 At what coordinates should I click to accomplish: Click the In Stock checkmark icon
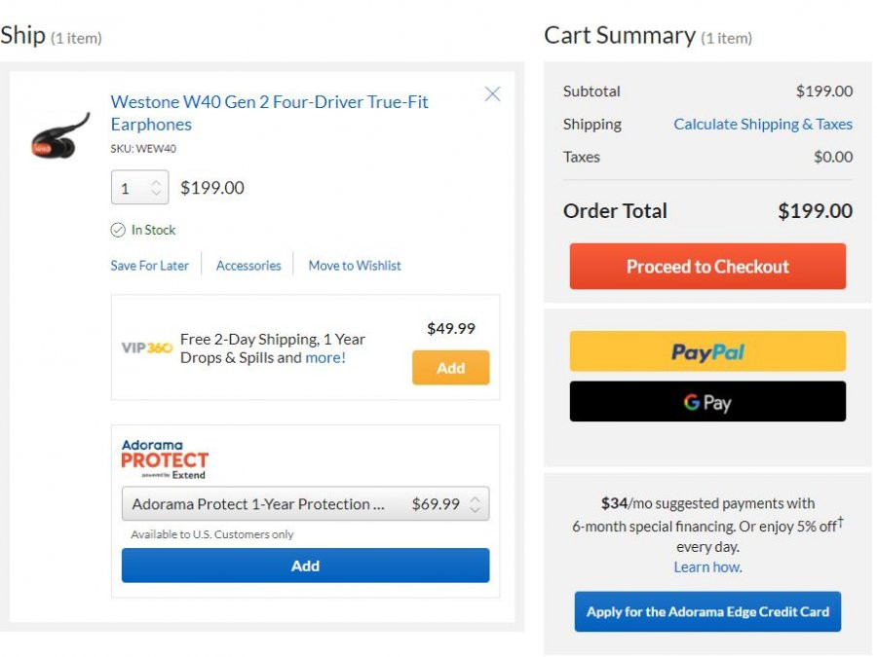118,230
